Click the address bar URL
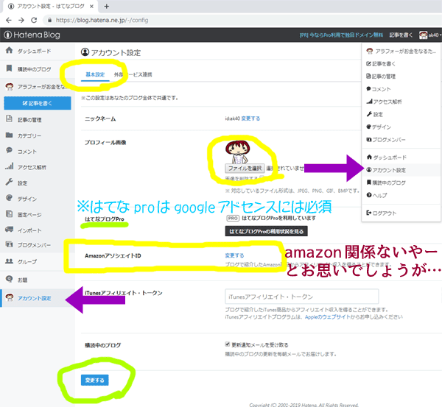 (x=102, y=20)
